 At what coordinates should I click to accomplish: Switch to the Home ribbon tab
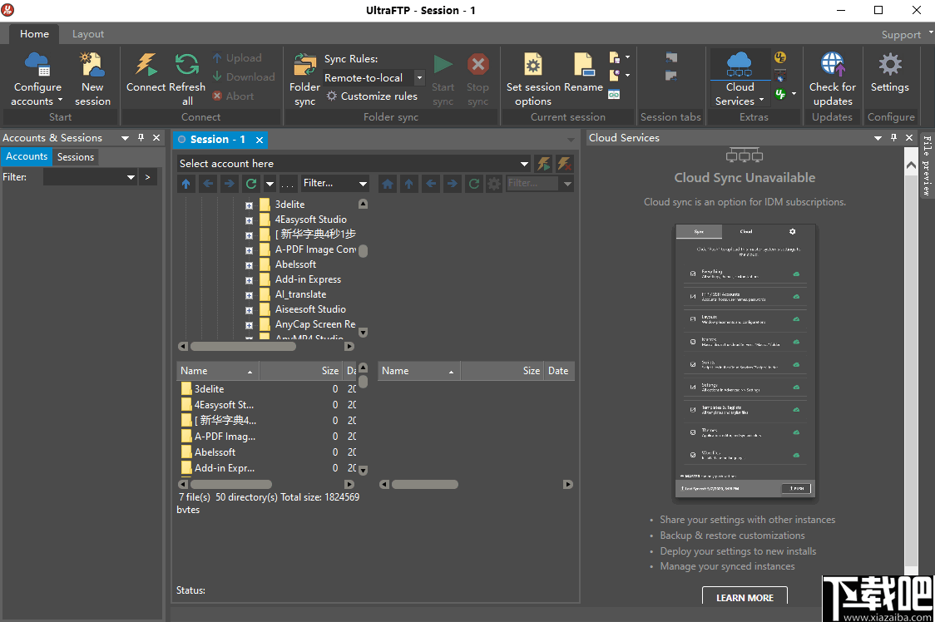point(34,34)
